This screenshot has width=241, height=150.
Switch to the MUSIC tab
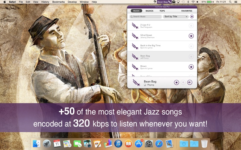[x=136, y=11]
